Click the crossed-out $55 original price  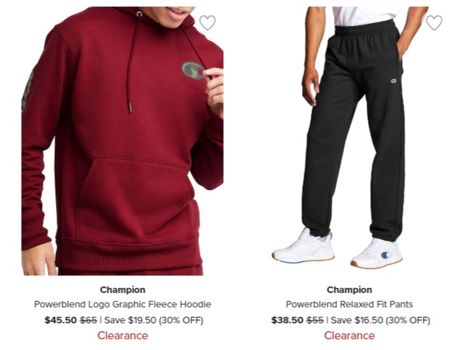click(315, 320)
